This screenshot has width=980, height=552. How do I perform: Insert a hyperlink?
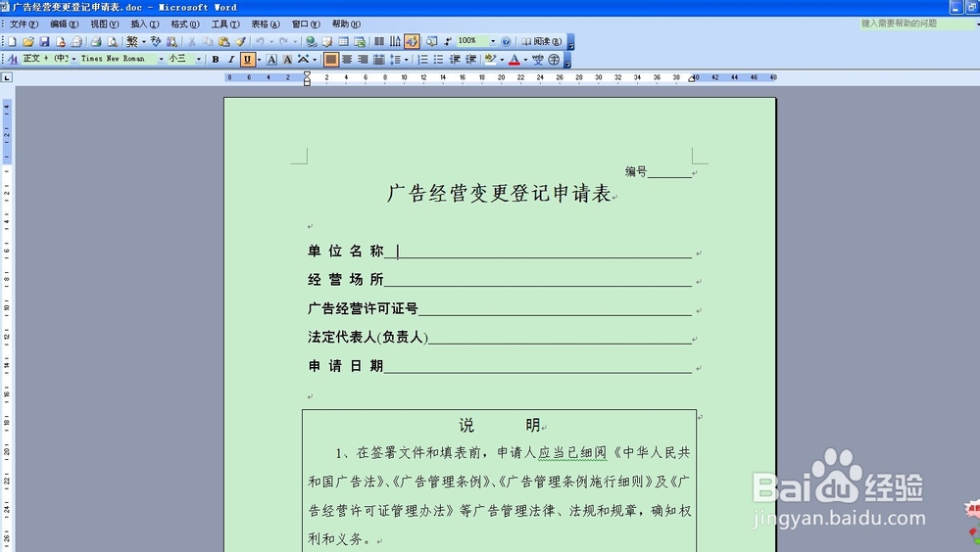point(312,41)
